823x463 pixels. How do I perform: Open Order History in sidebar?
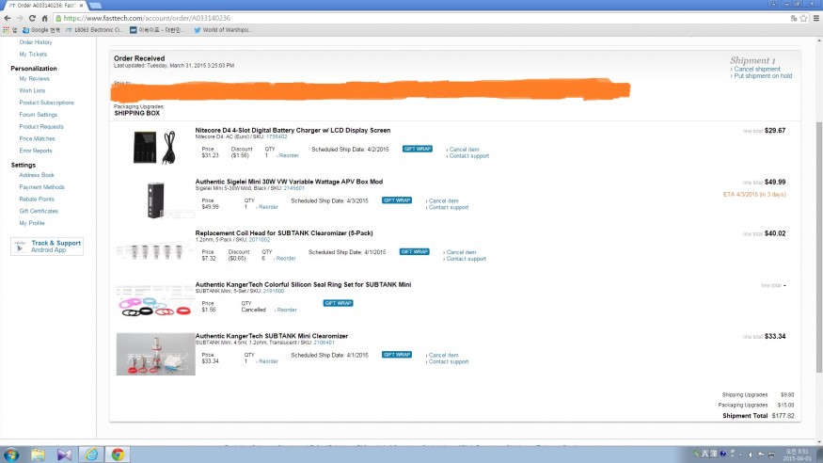(36, 42)
